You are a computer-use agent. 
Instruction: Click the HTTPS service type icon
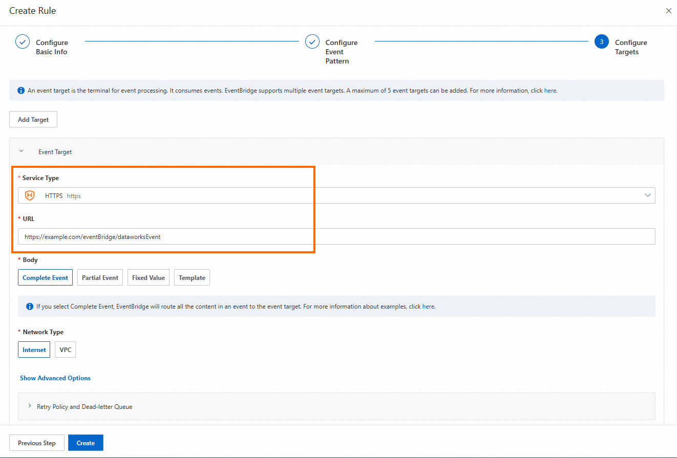[30, 195]
